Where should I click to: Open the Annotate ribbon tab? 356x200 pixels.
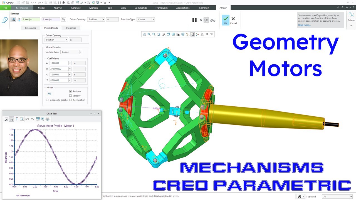tap(76, 8)
